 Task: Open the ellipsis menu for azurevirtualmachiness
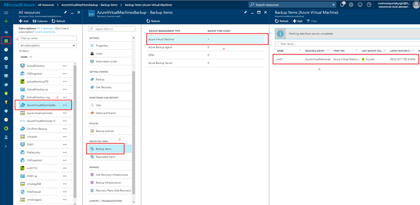pos(65,113)
